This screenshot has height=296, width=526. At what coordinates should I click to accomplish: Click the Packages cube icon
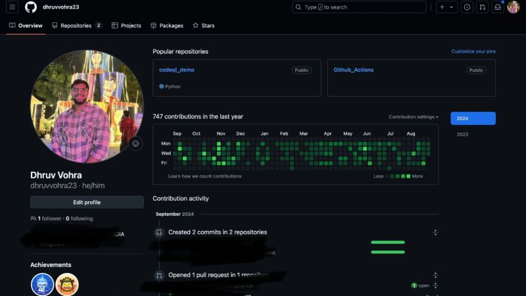[x=153, y=26]
